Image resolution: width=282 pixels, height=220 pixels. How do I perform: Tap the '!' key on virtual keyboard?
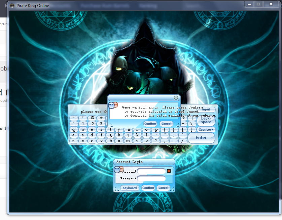83,118
